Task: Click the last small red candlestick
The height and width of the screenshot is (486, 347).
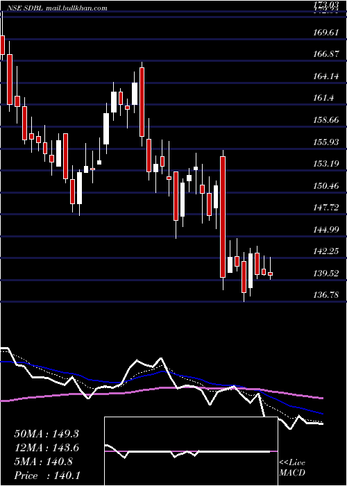Action: (x=271, y=274)
